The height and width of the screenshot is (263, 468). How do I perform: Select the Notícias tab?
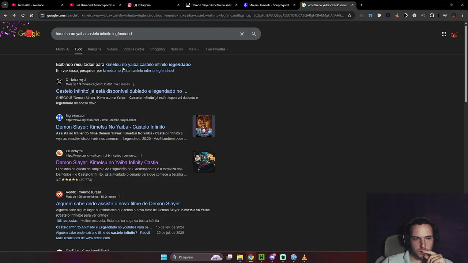[x=177, y=49]
